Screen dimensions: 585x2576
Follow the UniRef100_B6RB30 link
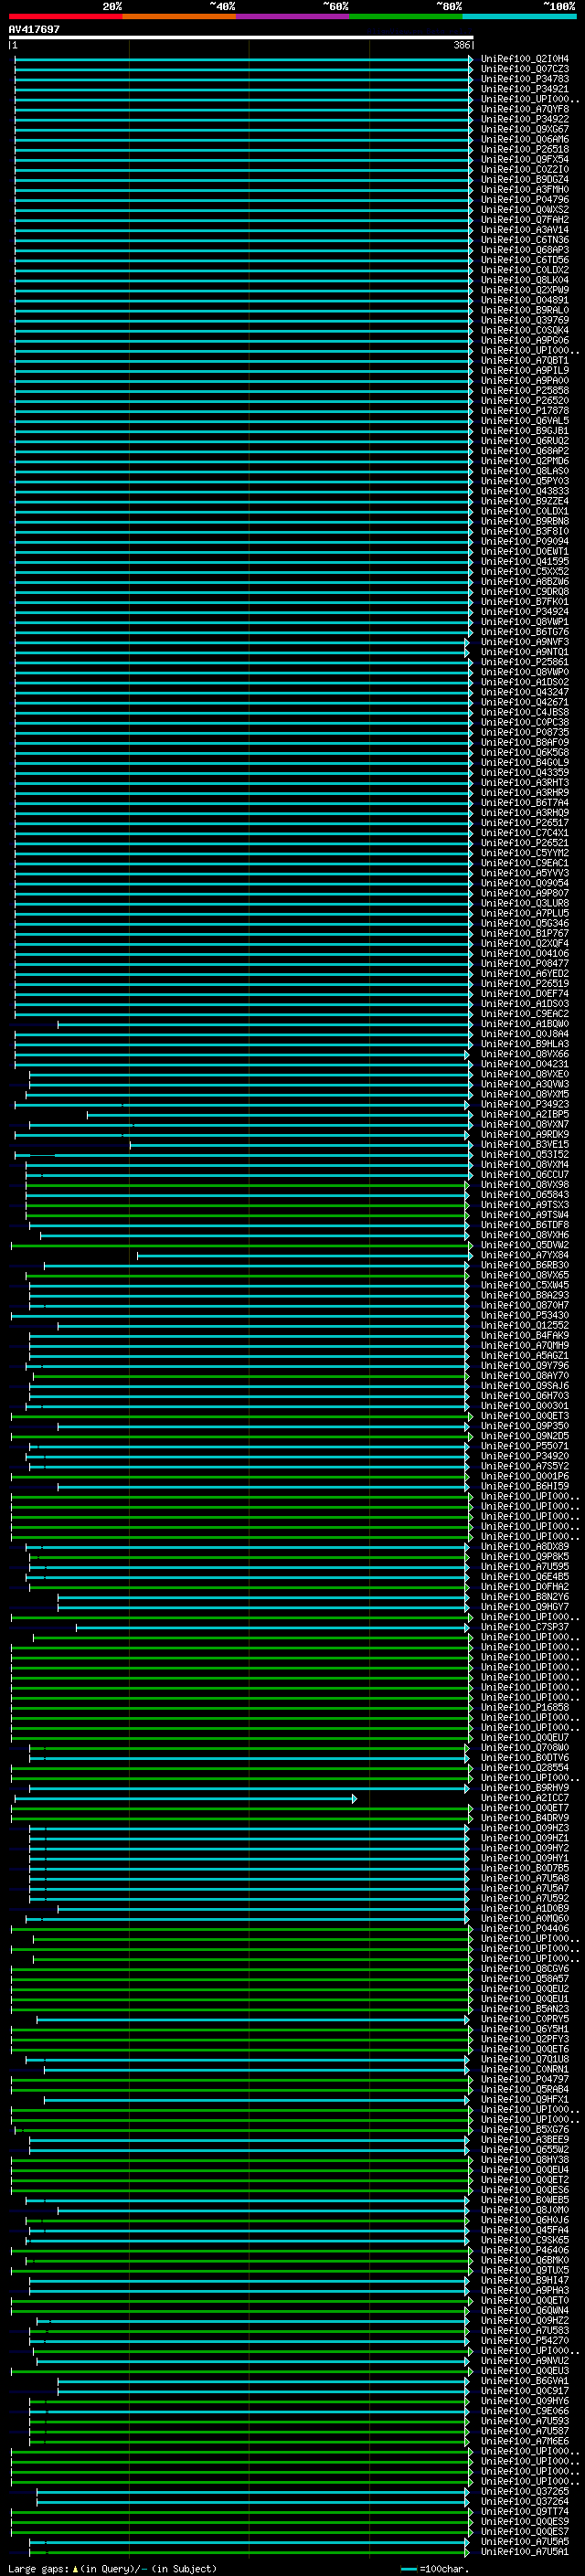(525, 1266)
